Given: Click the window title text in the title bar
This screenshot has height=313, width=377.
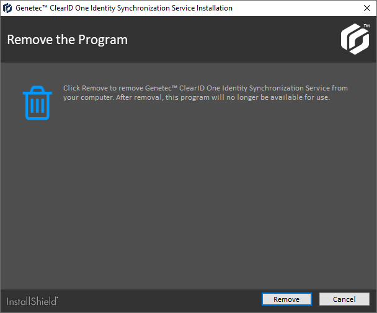Looking at the screenshot, I should [x=124, y=8].
